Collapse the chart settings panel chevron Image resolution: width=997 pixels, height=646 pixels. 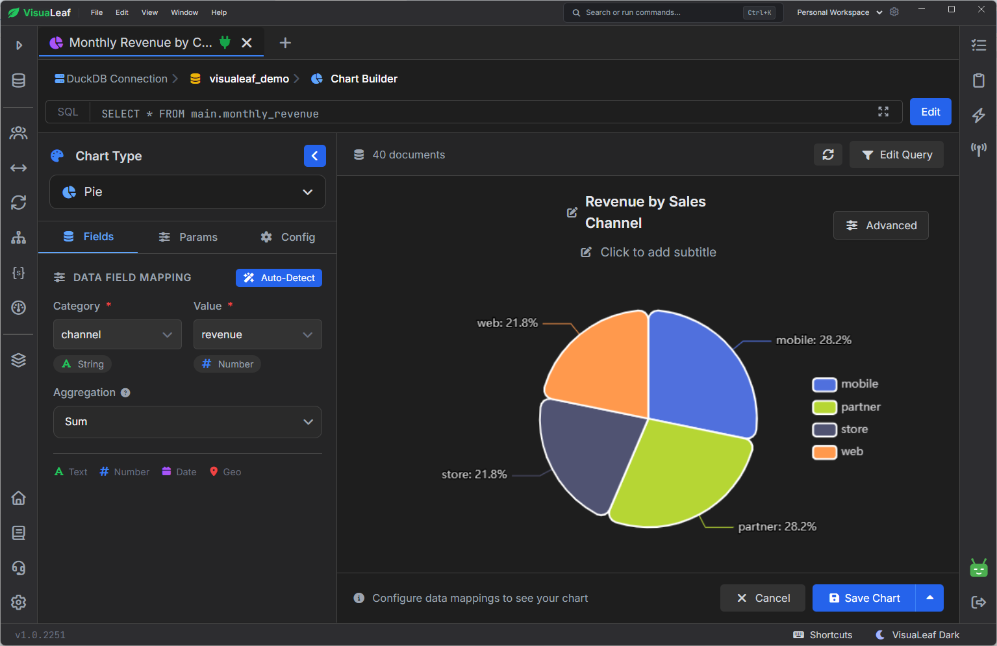pyautogui.click(x=315, y=156)
